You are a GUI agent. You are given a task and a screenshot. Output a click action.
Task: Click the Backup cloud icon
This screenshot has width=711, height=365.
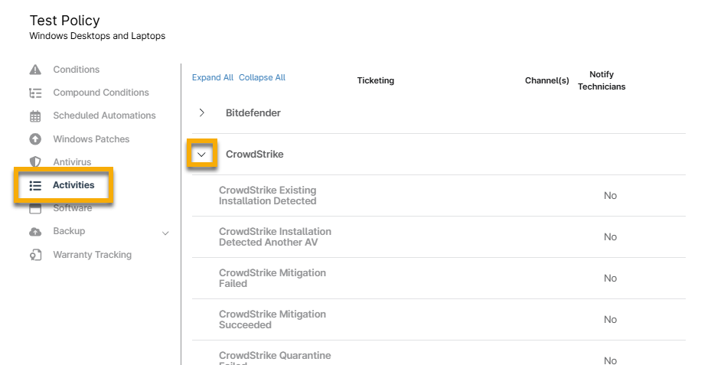click(35, 232)
